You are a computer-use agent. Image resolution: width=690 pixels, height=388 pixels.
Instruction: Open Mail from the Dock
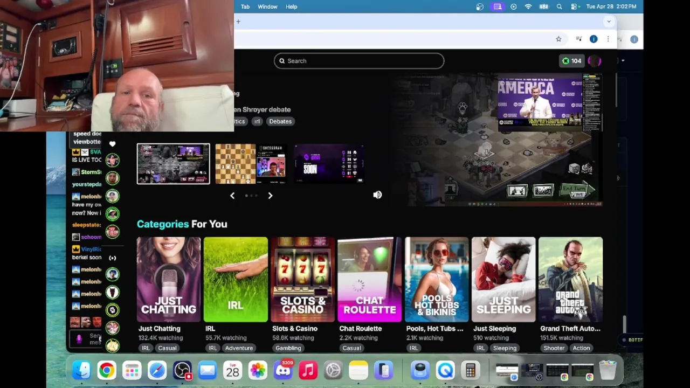(208, 370)
